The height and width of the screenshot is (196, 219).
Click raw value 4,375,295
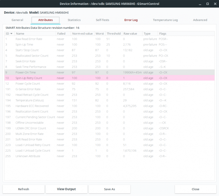tap(130, 106)
